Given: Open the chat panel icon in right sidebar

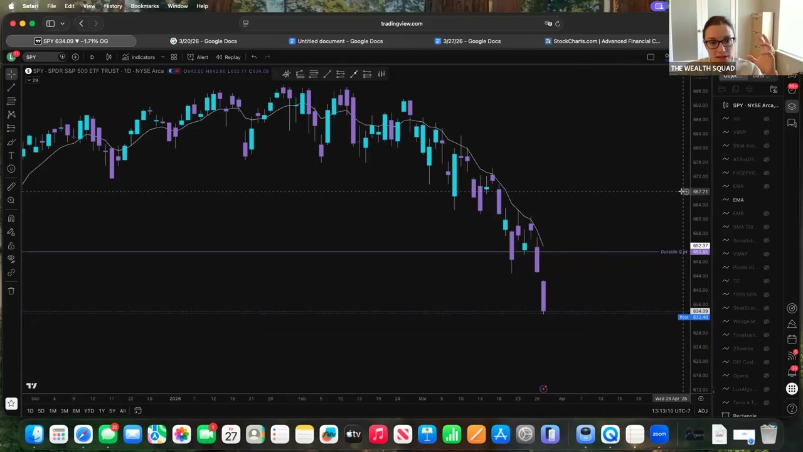Looking at the screenshot, I should [x=792, y=124].
